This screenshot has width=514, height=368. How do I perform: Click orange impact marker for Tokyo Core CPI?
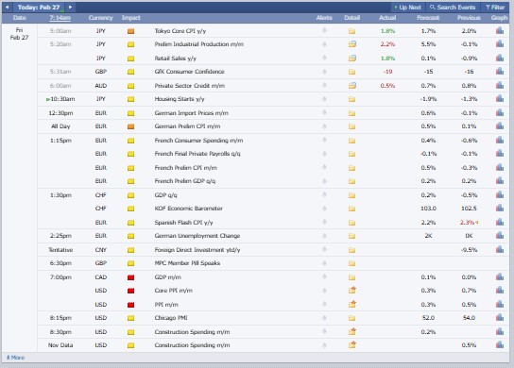pyautogui.click(x=130, y=31)
